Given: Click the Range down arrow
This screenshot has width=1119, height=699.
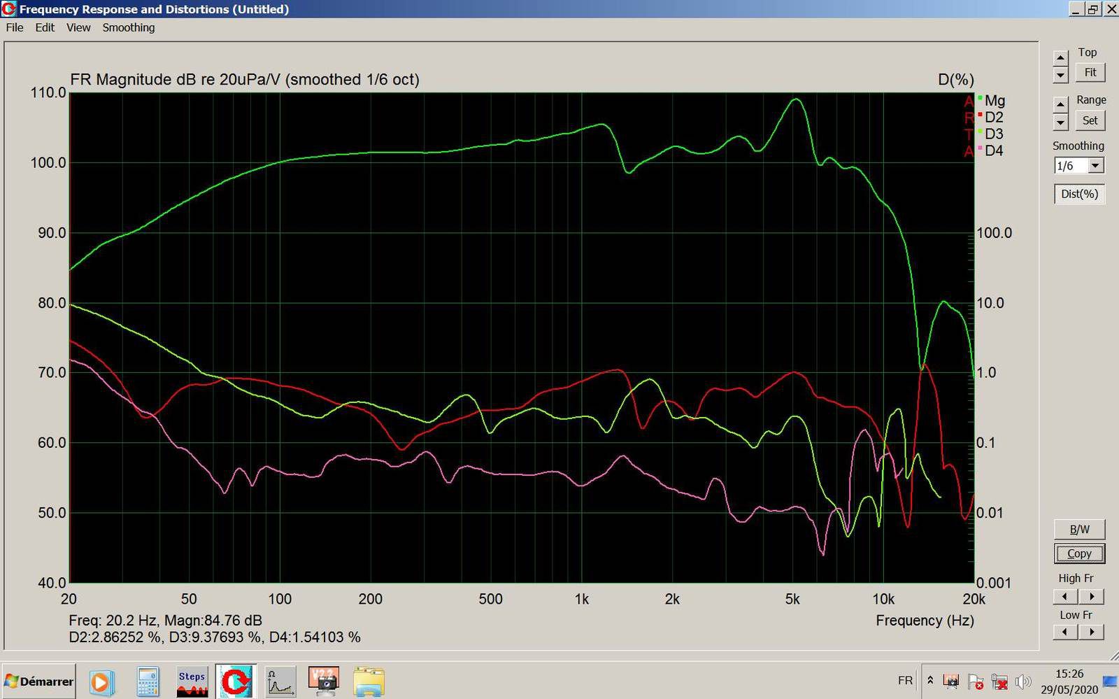Looking at the screenshot, I should pyautogui.click(x=1061, y=122).
